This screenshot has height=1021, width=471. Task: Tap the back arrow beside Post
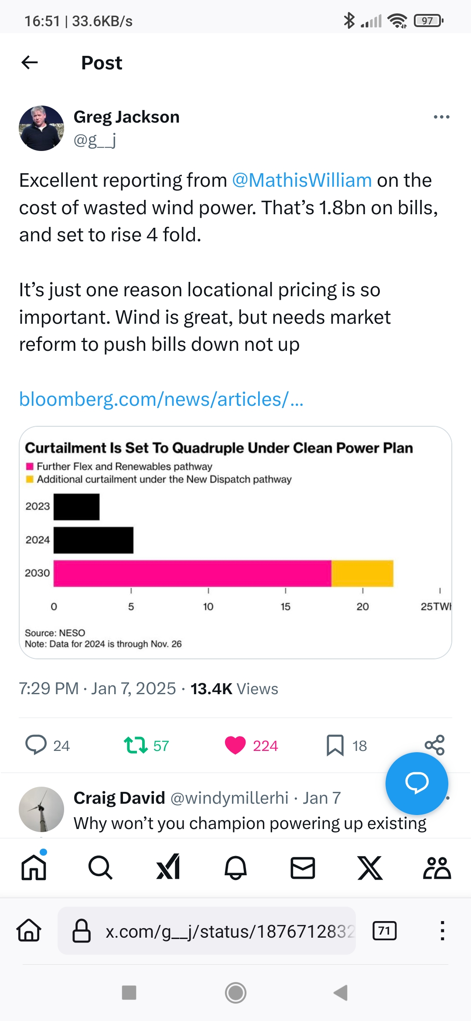click(x=30, y=63)
